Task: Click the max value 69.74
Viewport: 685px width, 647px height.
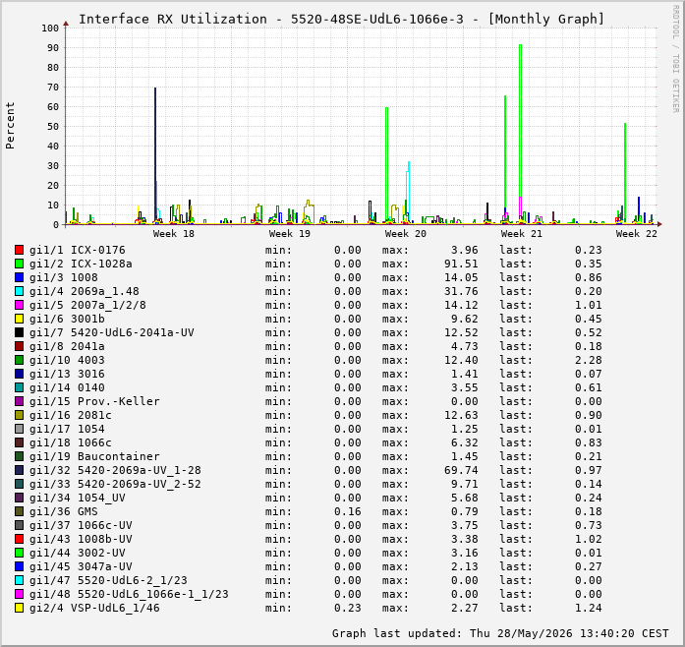Action: pos(461,470)
